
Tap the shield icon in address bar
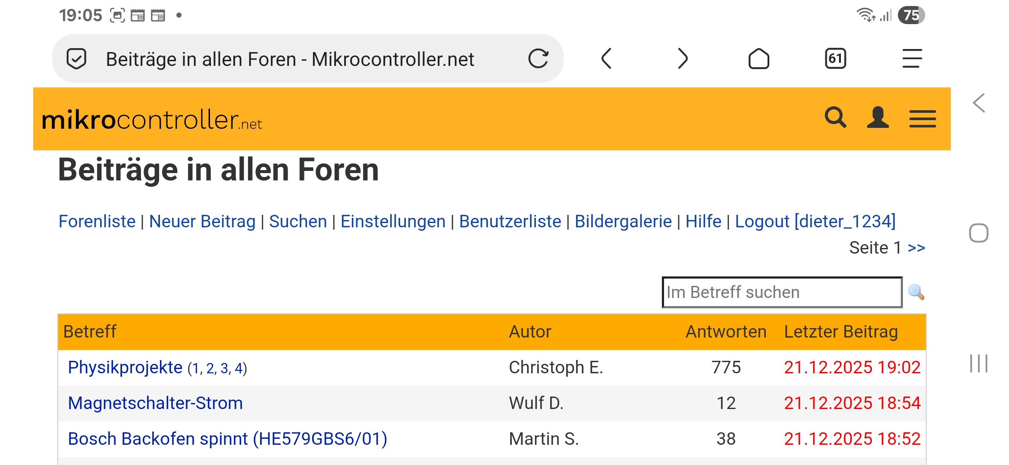coord(77,59)
